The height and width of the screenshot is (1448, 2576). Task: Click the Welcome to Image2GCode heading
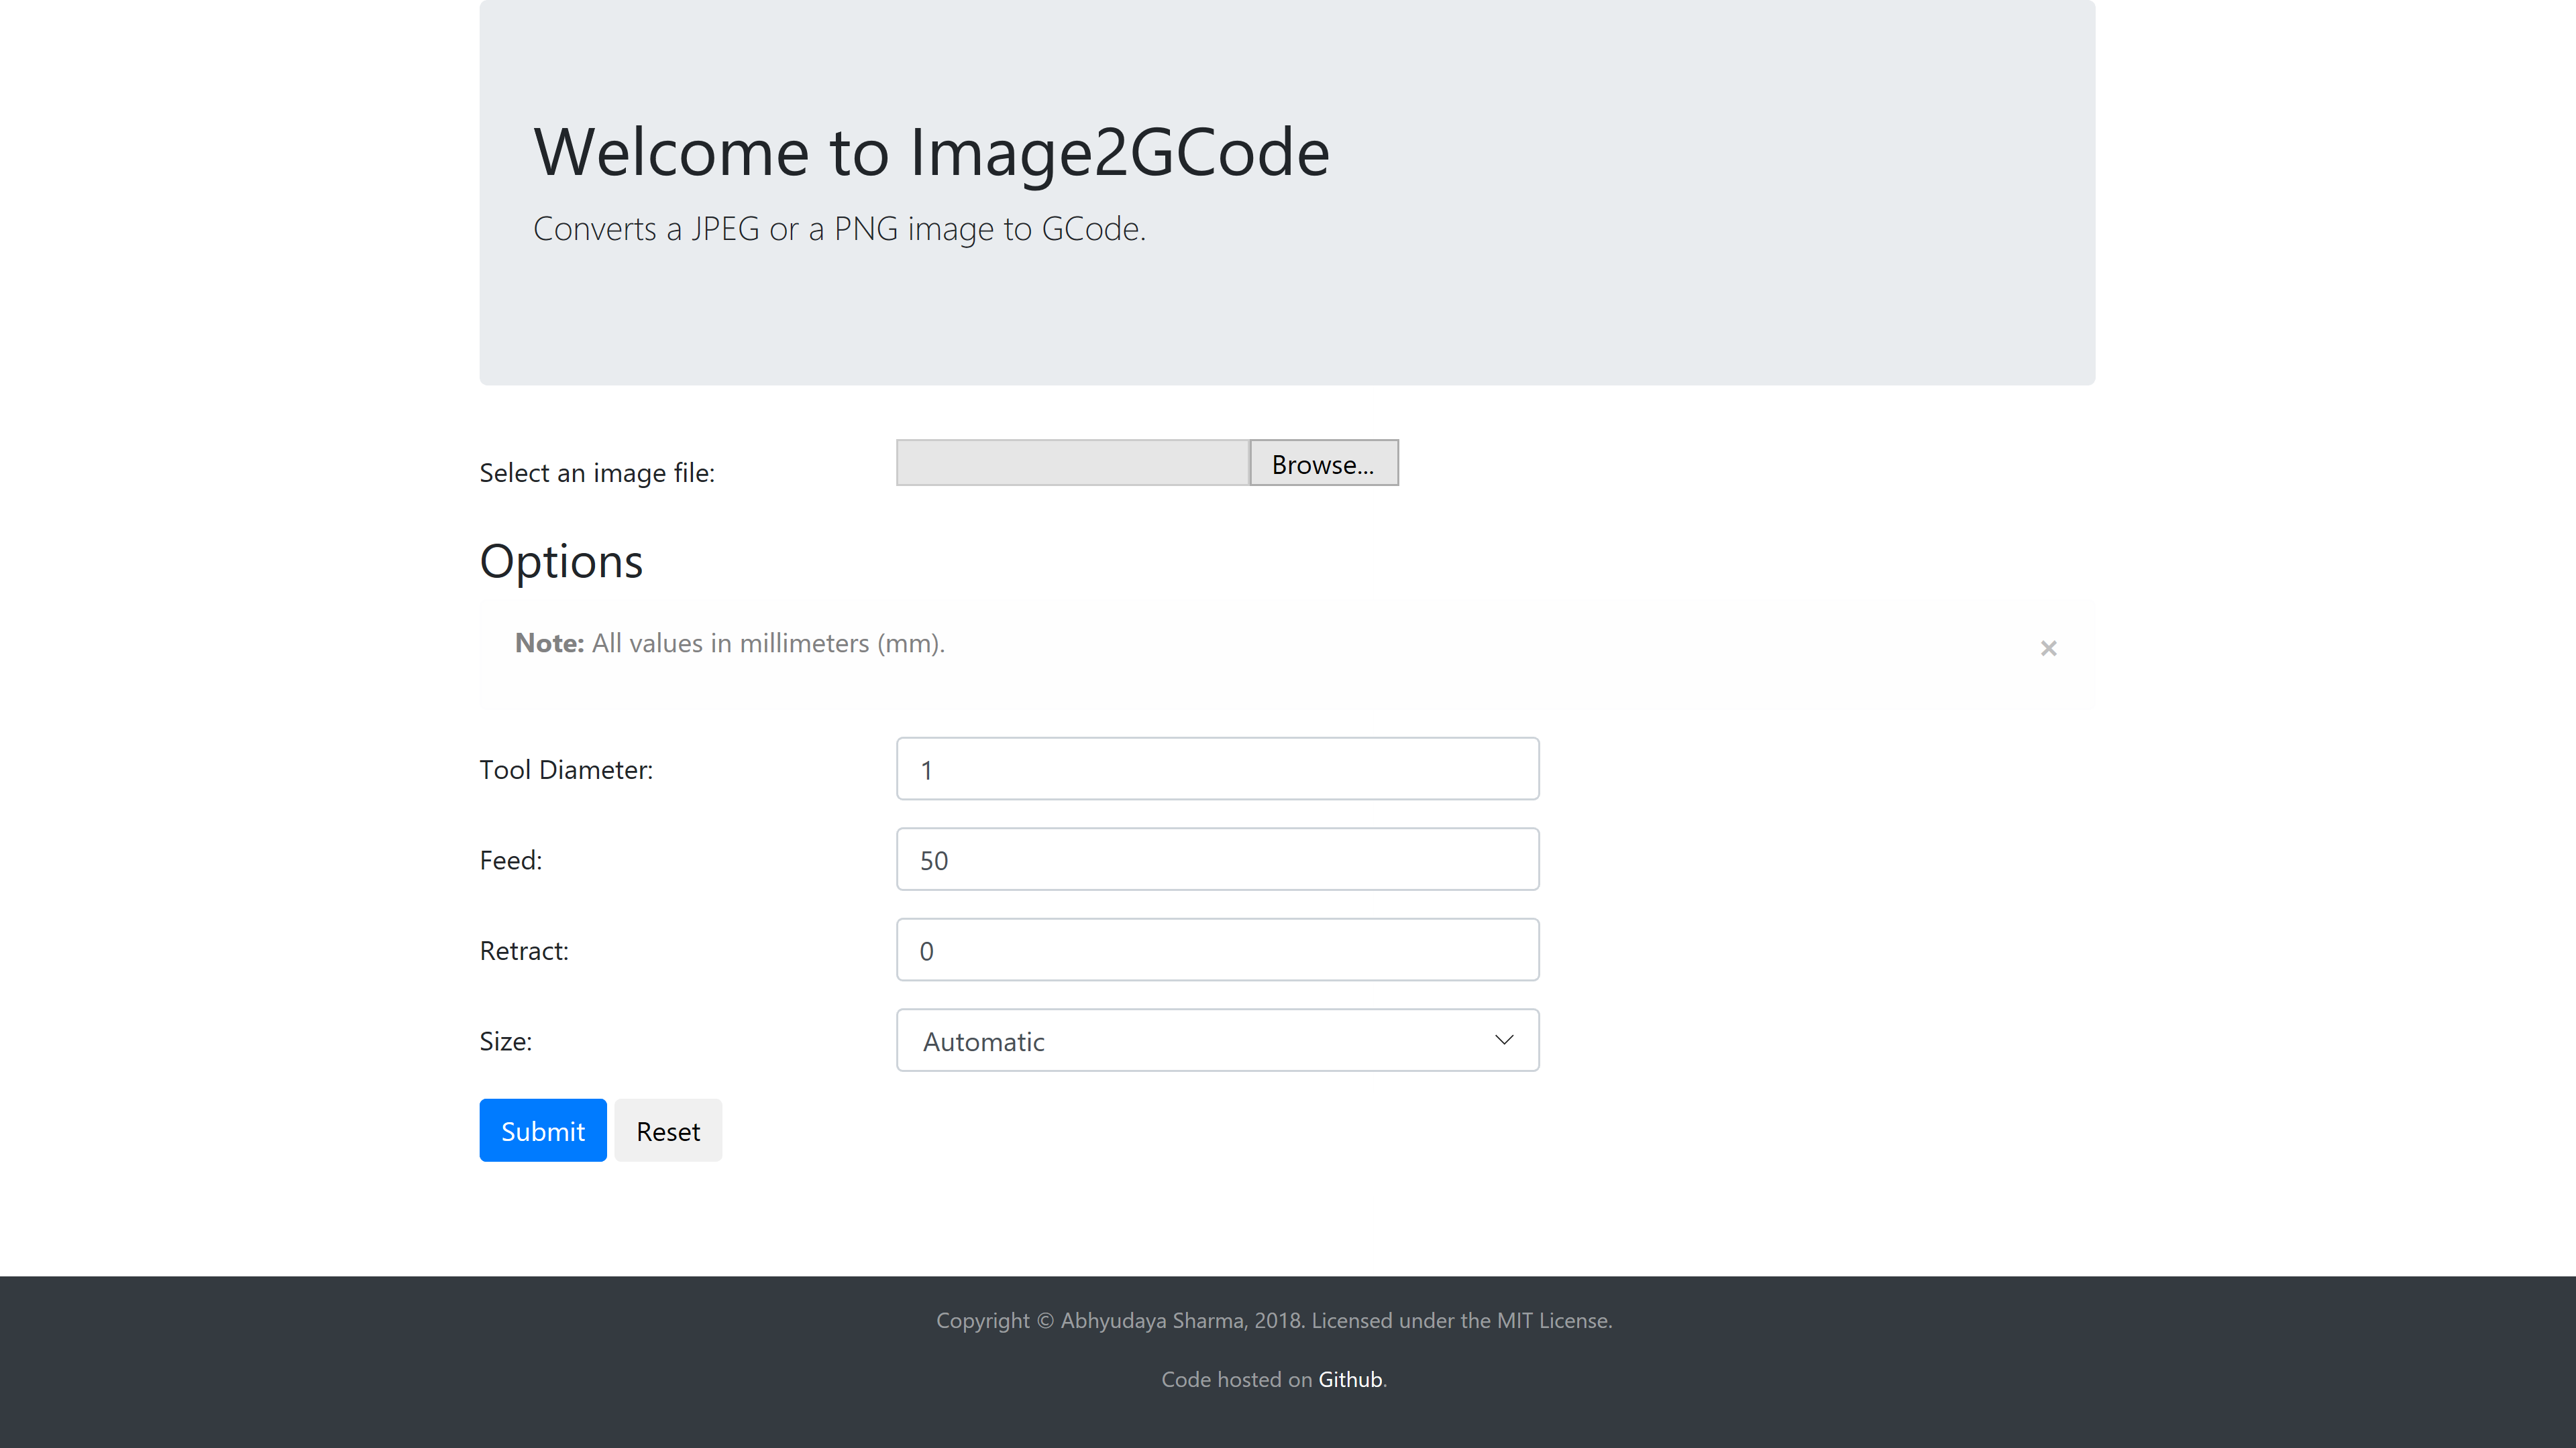[x=931, y=153]
